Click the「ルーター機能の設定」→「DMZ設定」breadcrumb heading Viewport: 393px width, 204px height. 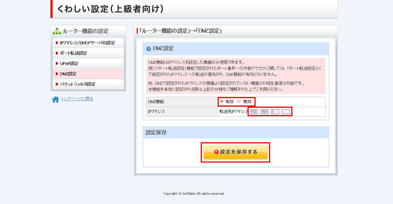[x=180, y=31]
